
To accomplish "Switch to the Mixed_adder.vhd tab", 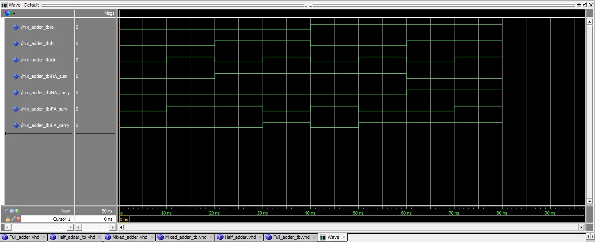I will (130, 237).
